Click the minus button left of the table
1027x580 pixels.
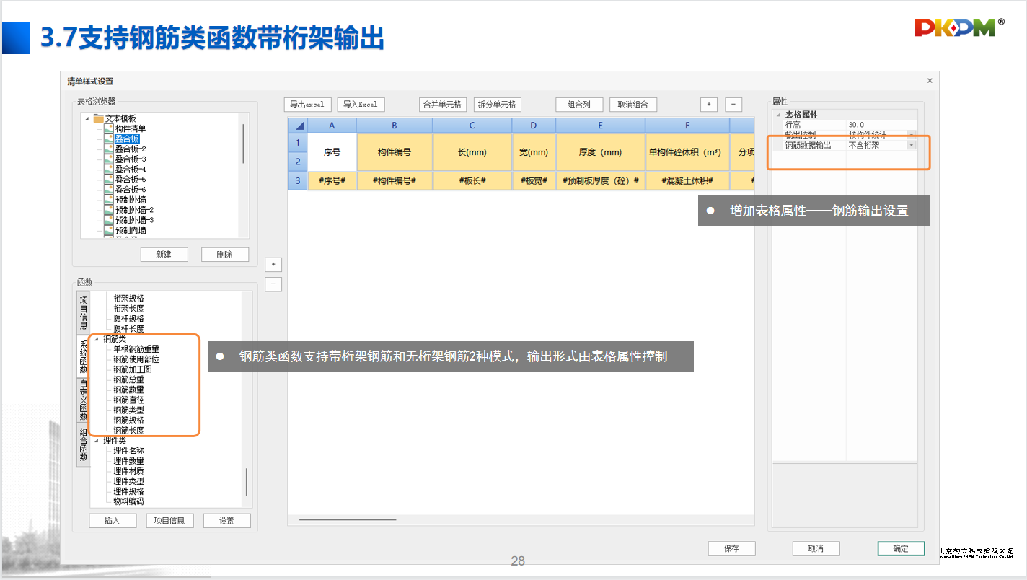tap(273, 284)
